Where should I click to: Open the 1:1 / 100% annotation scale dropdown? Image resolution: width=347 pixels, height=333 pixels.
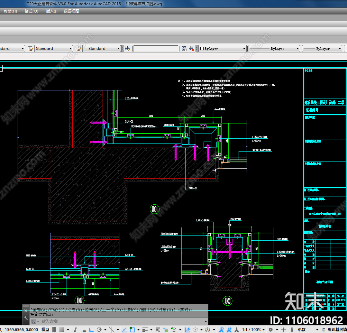253,330
